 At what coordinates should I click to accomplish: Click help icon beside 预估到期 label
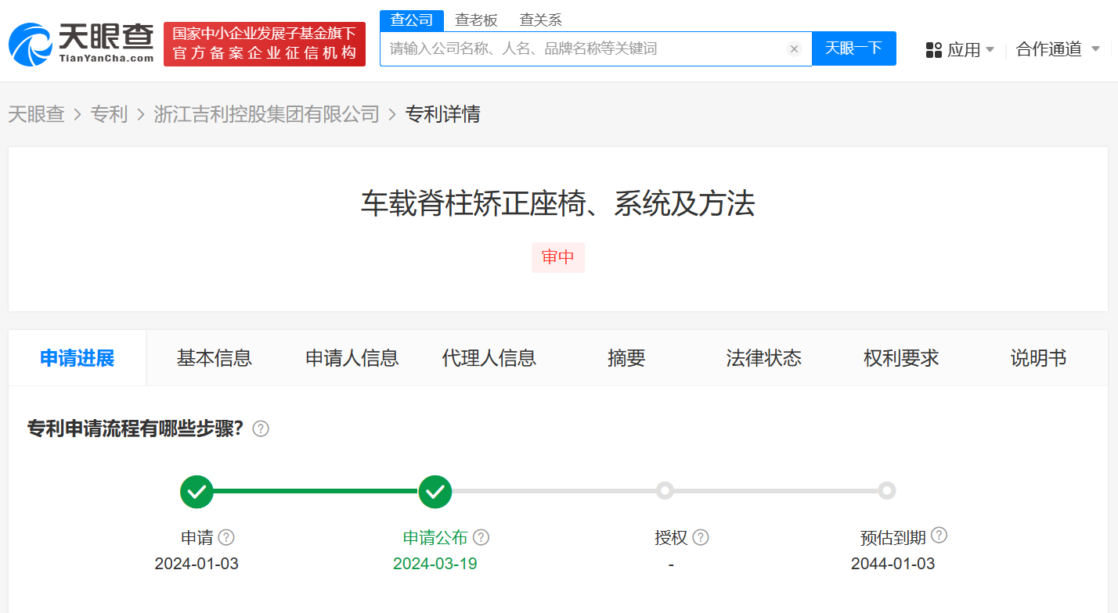click(x=939, y=536)
